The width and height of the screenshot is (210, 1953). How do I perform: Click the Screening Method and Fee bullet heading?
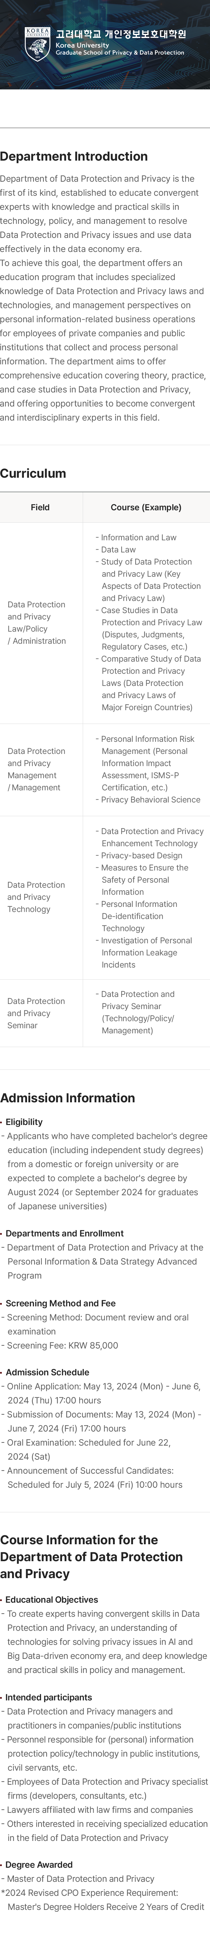click(60, 1303)
